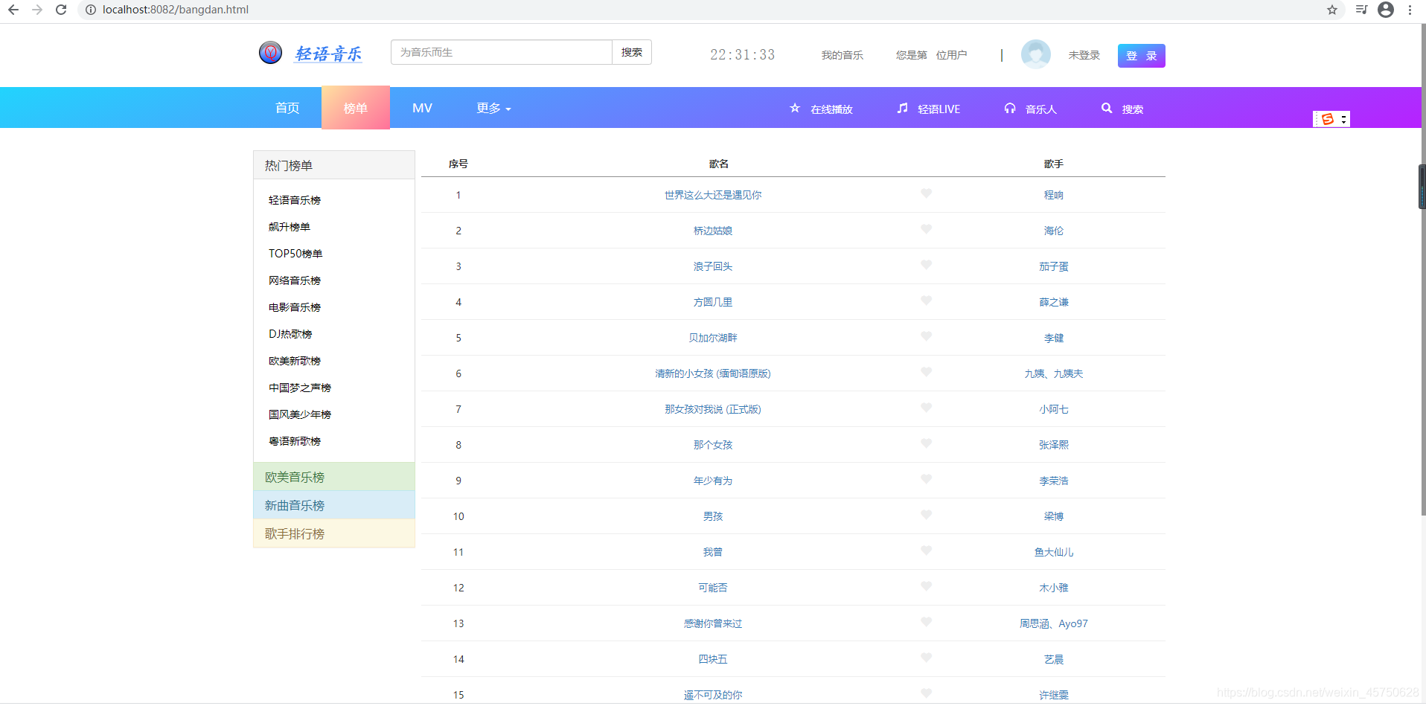Reload the page with refresh icon
The width and height of the screenshot is (1426, 706).
point(61,10)
